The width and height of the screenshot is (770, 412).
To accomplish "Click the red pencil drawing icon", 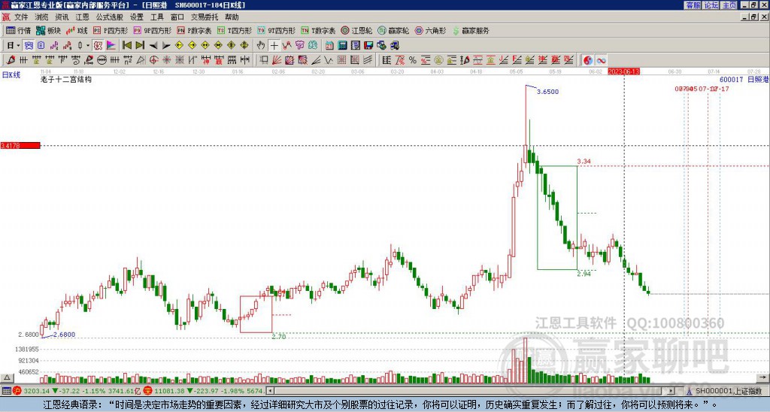I will (x=11, y=60).
